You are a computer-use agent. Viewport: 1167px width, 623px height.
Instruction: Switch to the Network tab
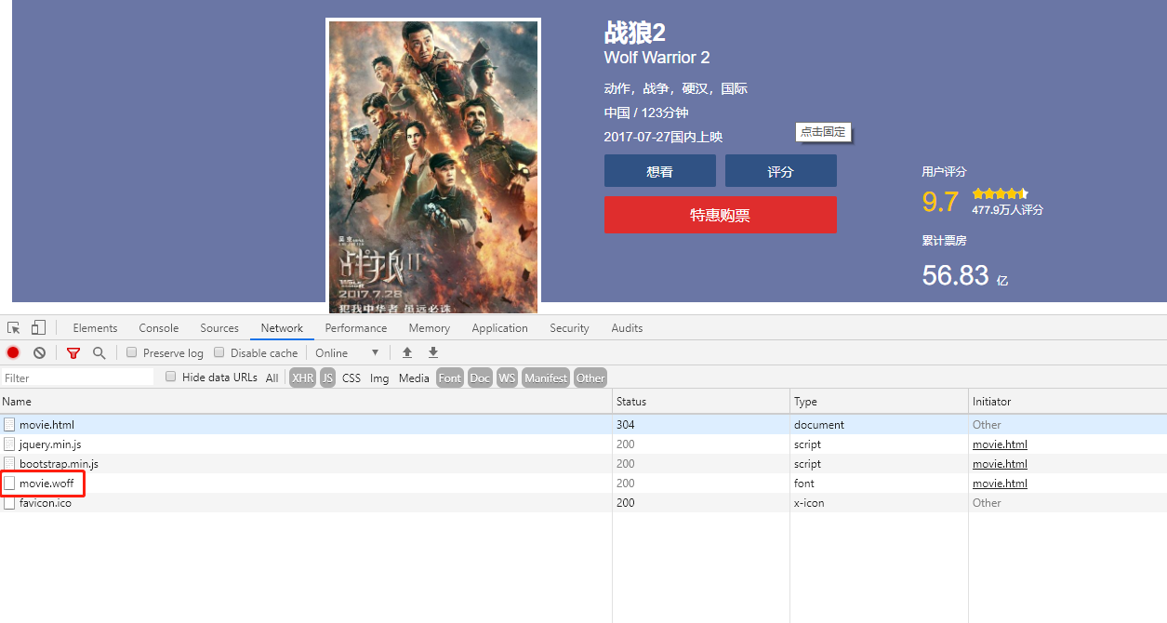(282, 328)
